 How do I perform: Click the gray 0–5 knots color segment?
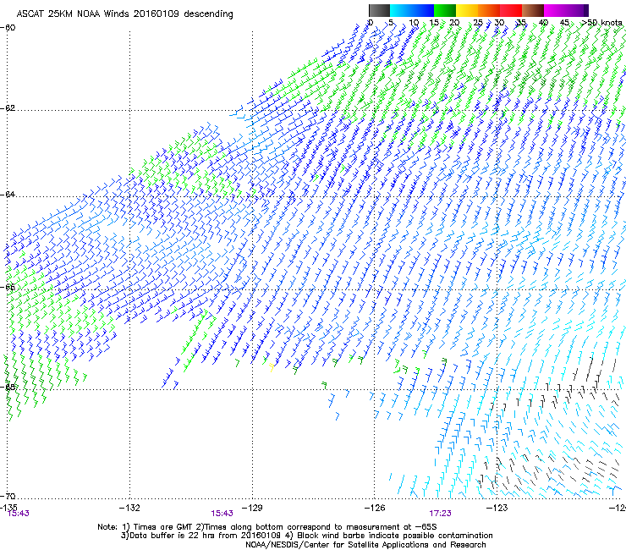tap(379, 10)
